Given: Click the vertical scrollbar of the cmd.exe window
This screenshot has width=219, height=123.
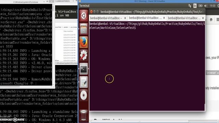Looking at the screenshot, I should pos(53,45).
